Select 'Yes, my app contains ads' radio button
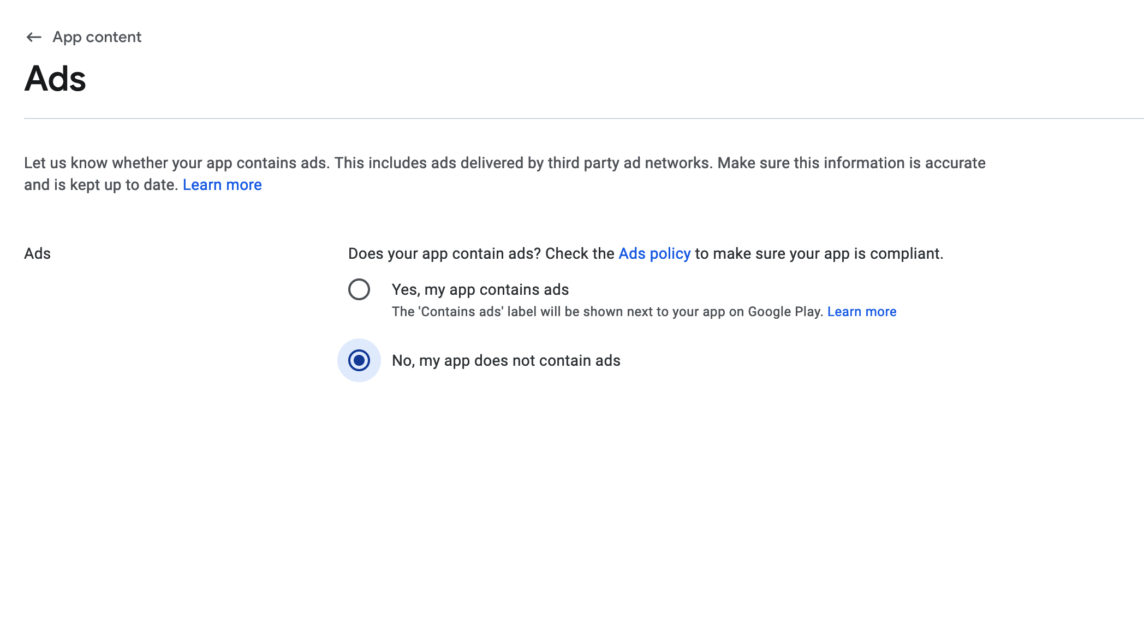The height and width of the screenshot is (630, 1144). (359, 289)
